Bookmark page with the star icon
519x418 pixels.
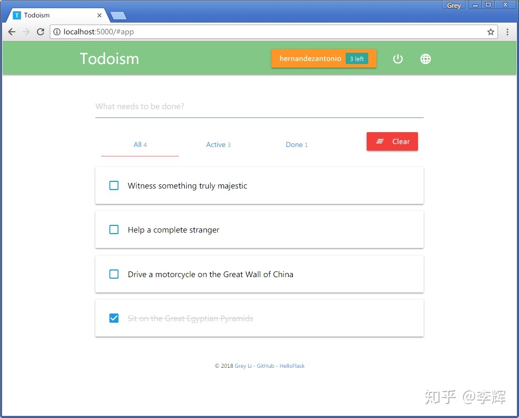(490, 32)
